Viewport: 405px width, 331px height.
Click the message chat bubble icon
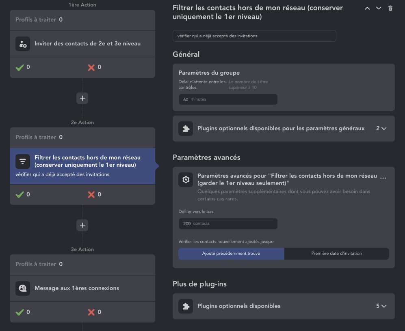(23, 288)
